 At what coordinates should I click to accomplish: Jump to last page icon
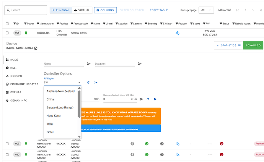(261, 10)
